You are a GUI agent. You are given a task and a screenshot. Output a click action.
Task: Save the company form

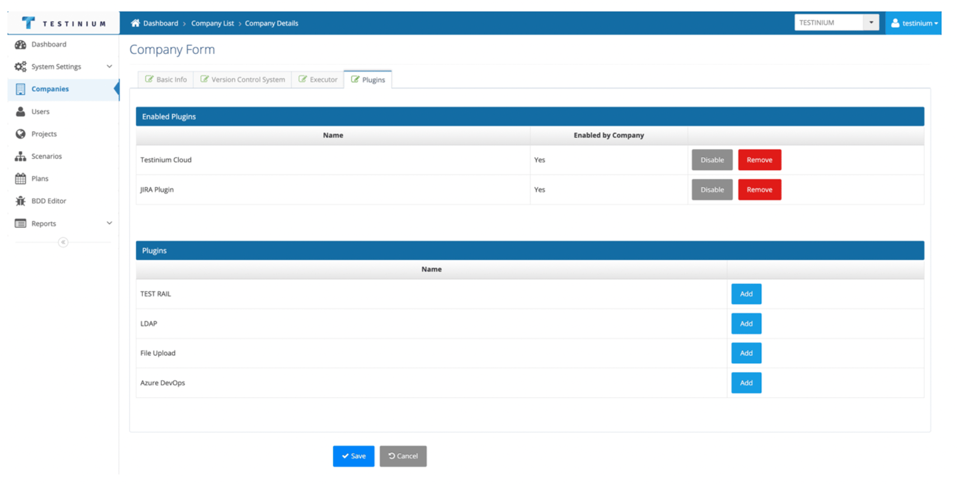tap(354, 456)
